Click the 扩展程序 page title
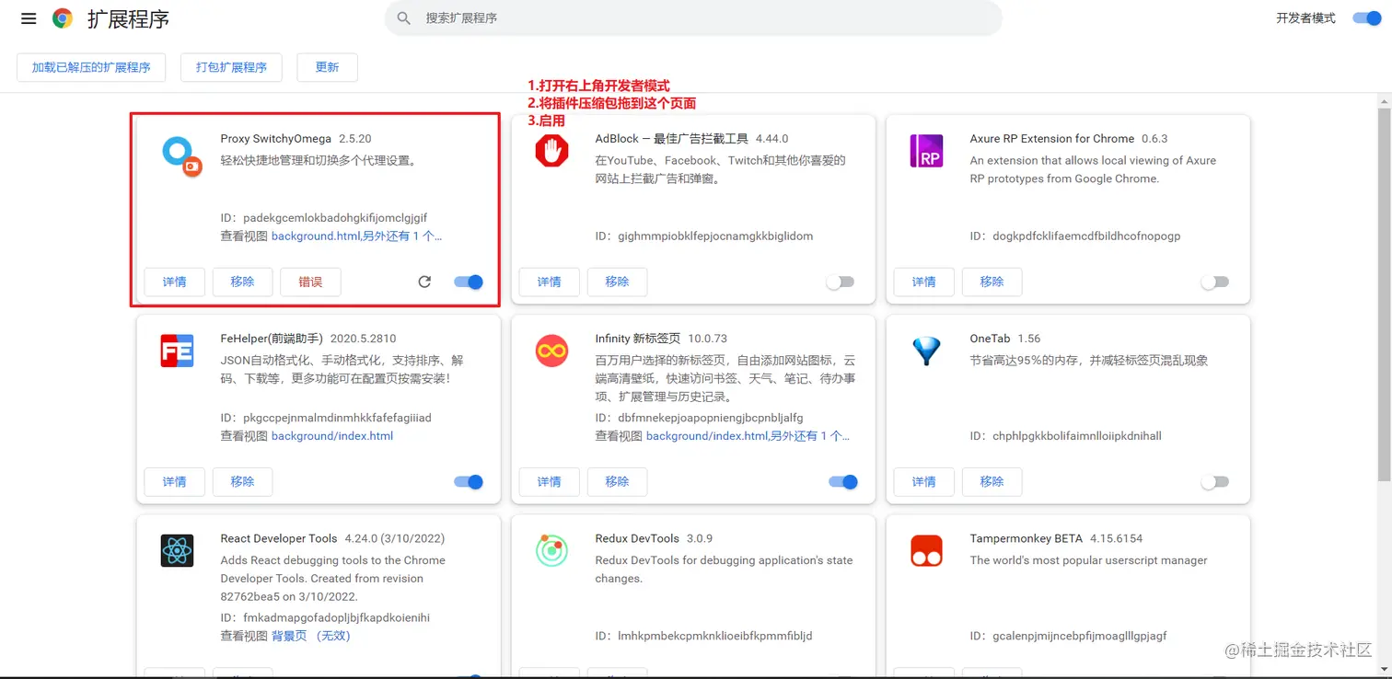 click(x=128, y=19)
